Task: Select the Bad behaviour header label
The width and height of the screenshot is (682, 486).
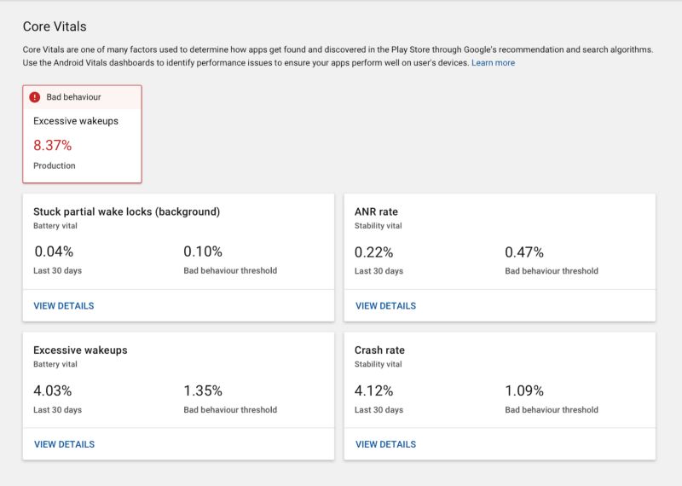Action: click(73, 97)
